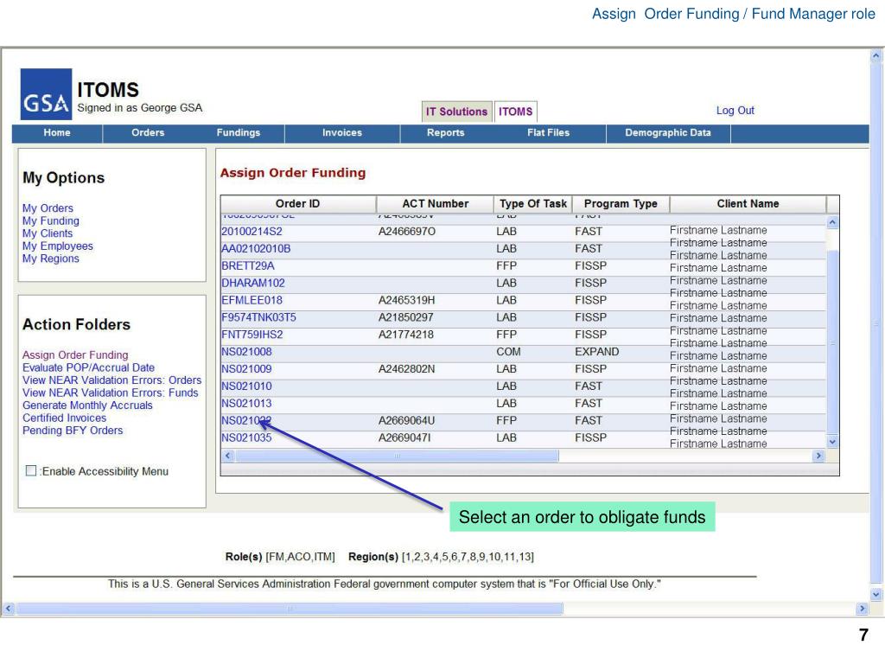Click ACT number A2465319H cell
The height and width of the screenshot is (664, 885).
[406, 300]
